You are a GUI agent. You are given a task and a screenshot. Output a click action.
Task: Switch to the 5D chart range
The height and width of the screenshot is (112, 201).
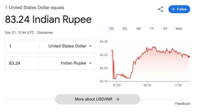(x=125, y=28)
